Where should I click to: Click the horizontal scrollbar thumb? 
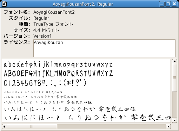[x=32, y=126]
